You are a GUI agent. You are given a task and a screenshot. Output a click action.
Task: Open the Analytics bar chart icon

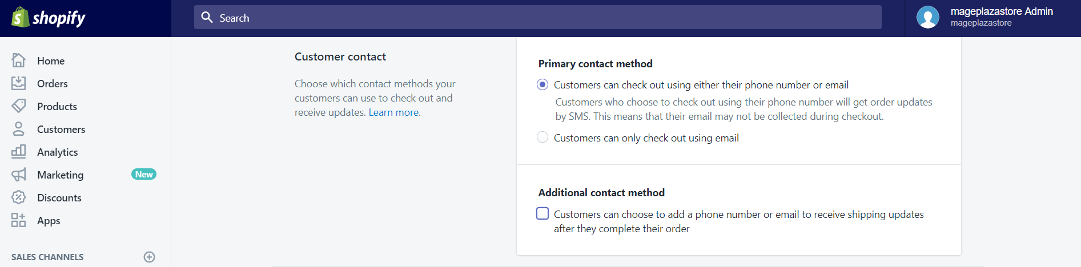click(19, 152)
